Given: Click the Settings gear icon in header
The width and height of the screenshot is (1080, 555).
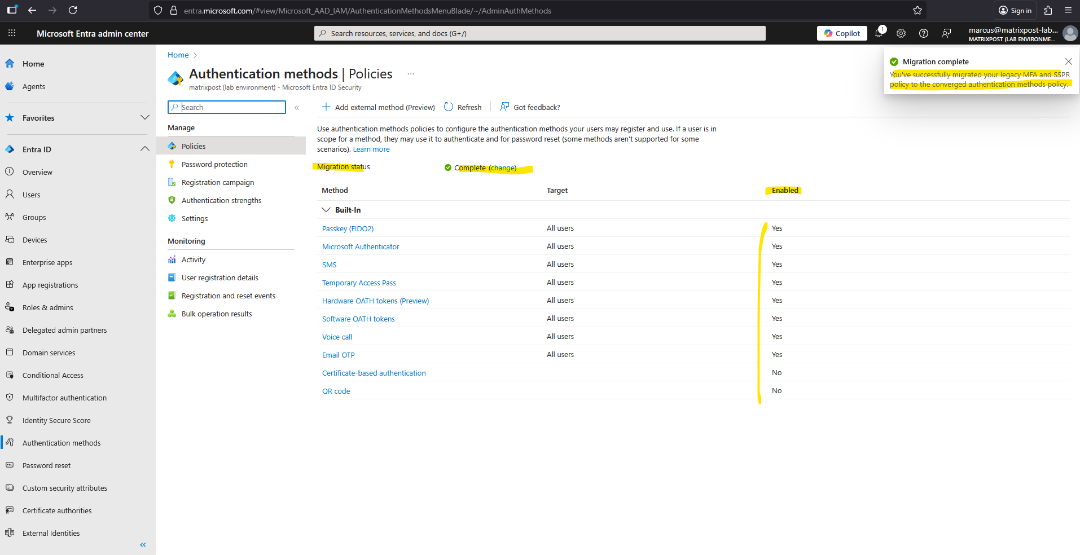Looking at the screenshot, I should click(901, 33).
